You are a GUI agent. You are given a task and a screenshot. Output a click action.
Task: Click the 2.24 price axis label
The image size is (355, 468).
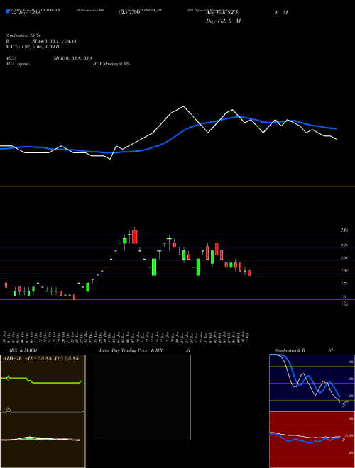pyautogui.click(x=344, y=245)
